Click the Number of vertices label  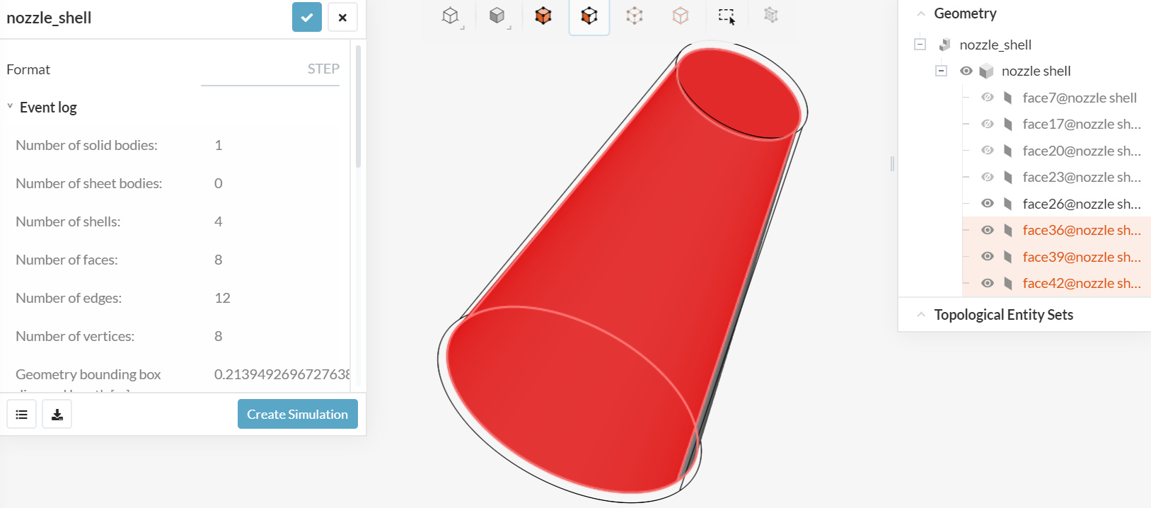point(75,336)
